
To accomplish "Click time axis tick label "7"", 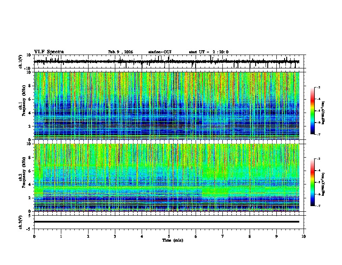I will click(223, 236).
